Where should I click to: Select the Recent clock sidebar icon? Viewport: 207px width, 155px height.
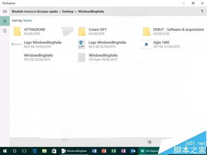point(5,21)
